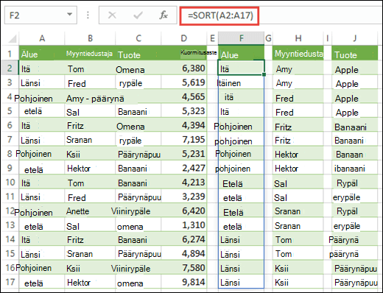Click header cell 'Kuormitusaste' in column D
This screenshot has height=293, width=383.
click(184, 54)
